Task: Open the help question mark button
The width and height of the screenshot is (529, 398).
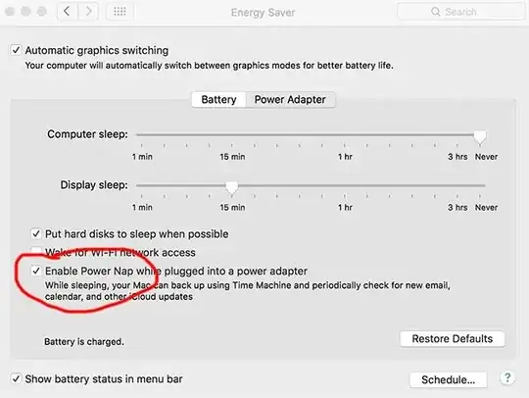Action: 507,377
